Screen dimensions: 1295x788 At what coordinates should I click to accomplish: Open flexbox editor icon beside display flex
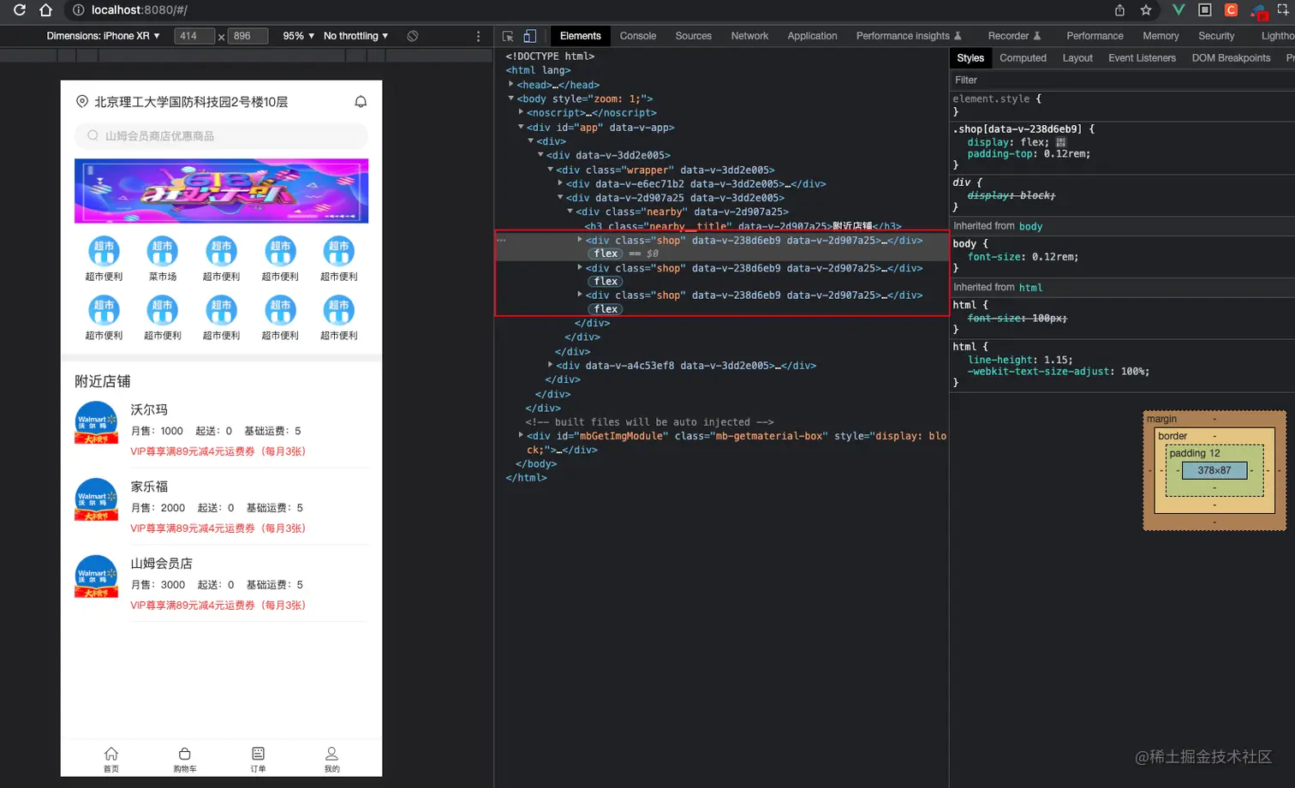[x=1061, y=142]
